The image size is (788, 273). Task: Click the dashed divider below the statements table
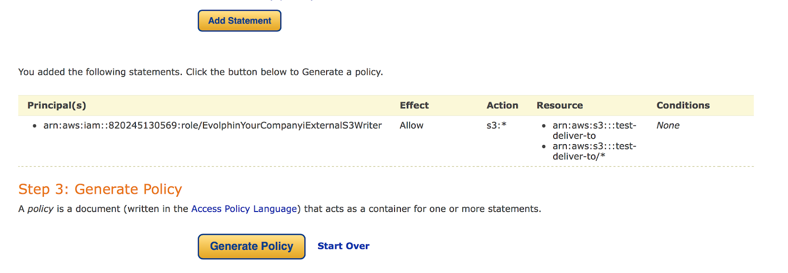(386, 167)
